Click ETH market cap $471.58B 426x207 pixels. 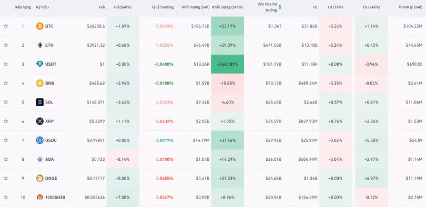[x=272, y=45]
